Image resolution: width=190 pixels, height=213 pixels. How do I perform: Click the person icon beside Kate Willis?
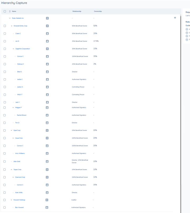[47, 192]
